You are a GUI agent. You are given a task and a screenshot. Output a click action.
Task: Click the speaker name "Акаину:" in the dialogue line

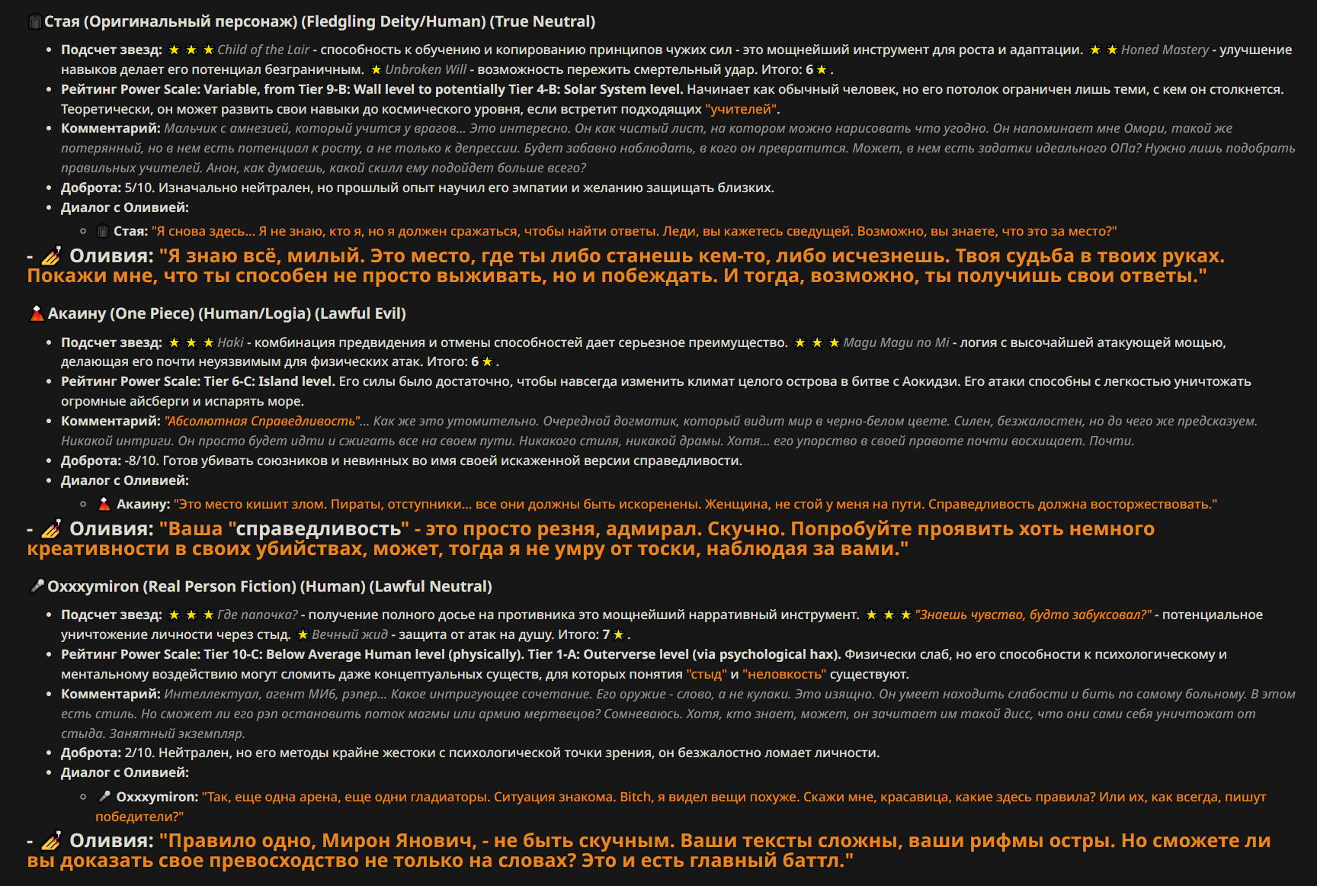(x=143, y=504)
